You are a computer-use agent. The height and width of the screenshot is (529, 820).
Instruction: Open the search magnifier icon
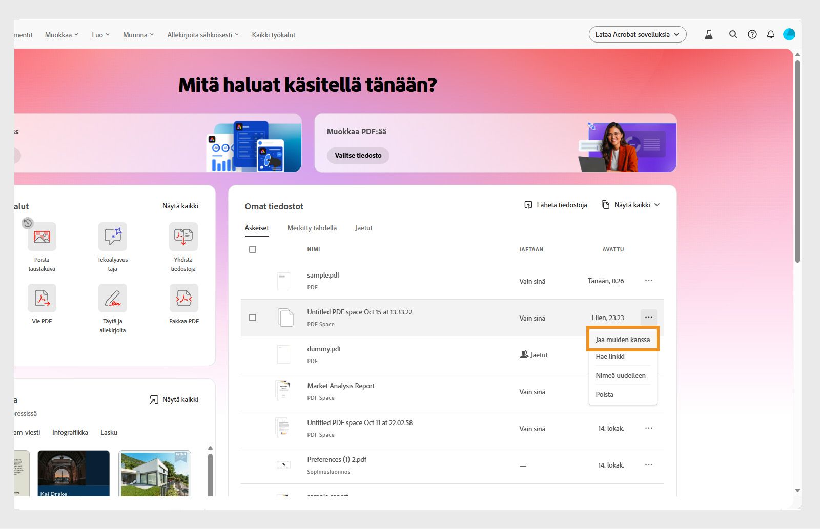coord(733,34)
